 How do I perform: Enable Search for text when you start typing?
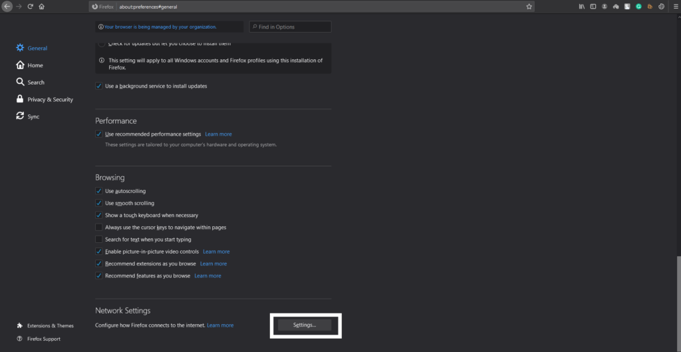(x=98, y=240)
